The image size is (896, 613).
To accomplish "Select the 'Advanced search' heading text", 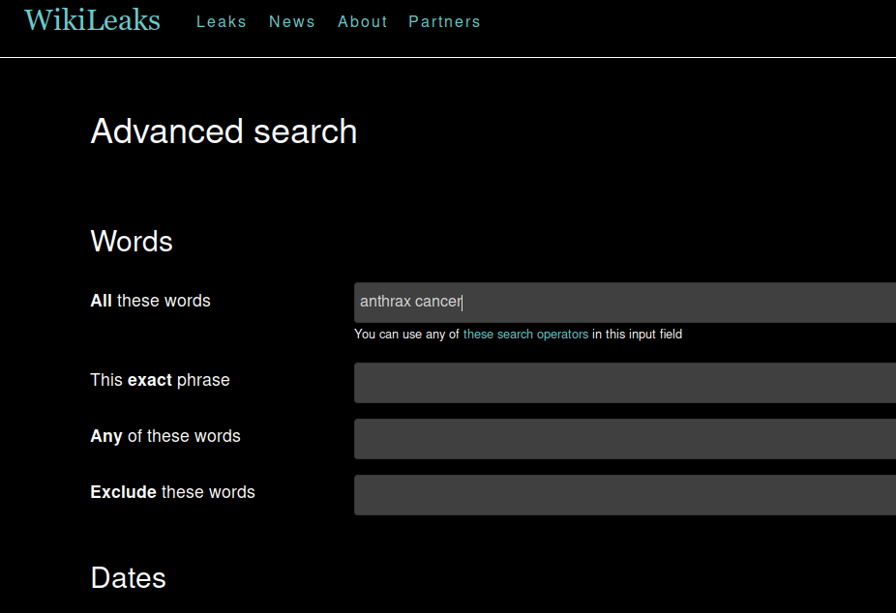I will 224,131.
